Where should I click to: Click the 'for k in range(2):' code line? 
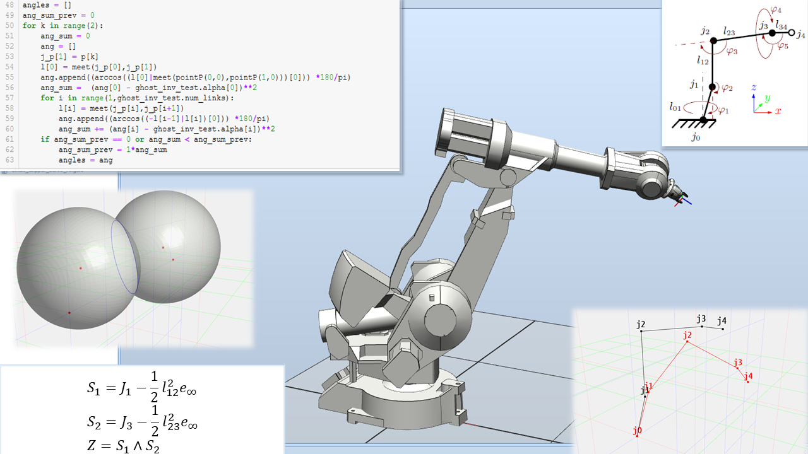click(x=62, y=26)
